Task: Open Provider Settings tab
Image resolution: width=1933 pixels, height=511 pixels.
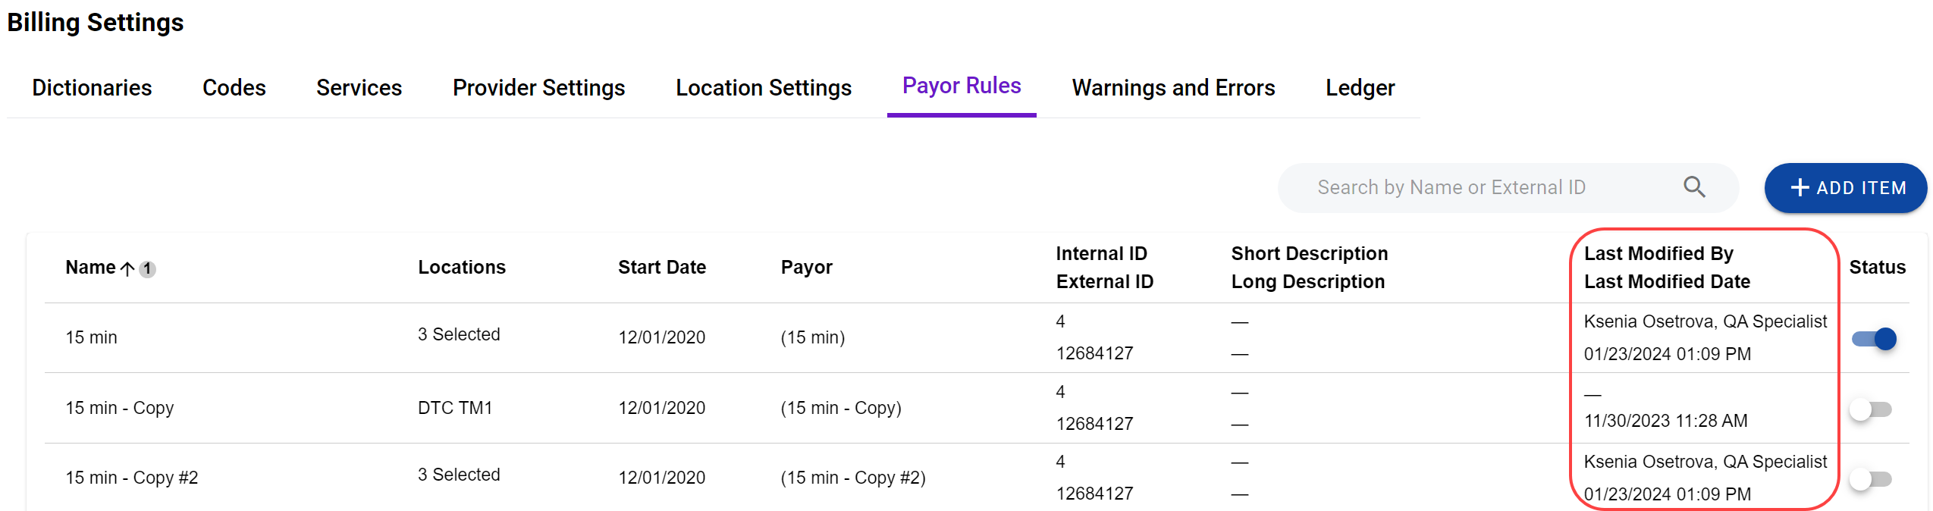Action: point(538,88)
